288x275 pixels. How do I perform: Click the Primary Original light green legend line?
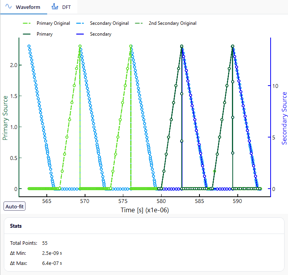(x=27, y=23)
